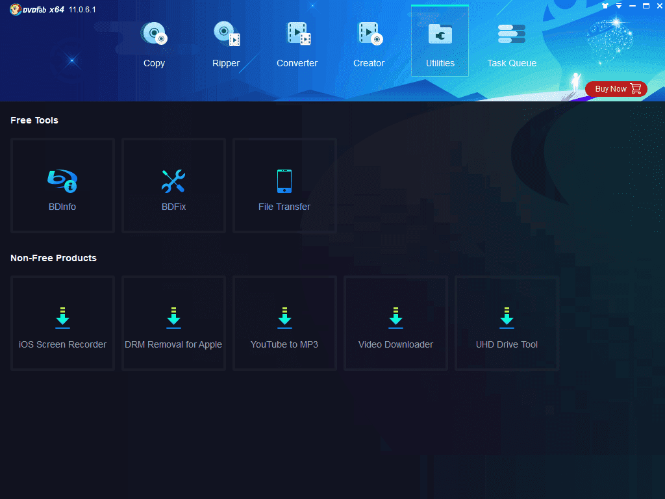Click the shopping cart icon on Buy Now
Screen dimensions: 665x499
636,88
